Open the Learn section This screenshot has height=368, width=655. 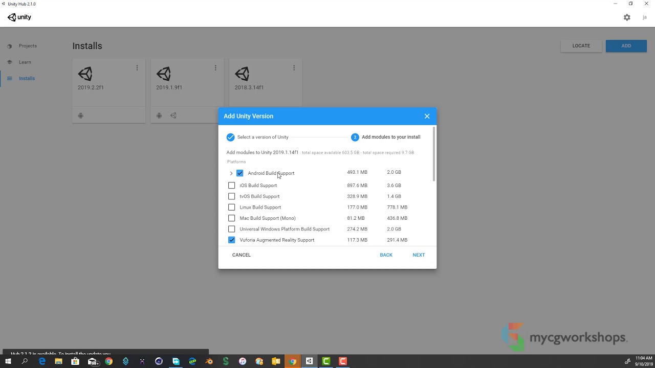pyautogui.click(x=25, y=62)
